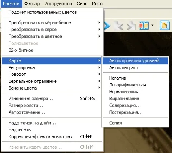The height and width of the screenshot is (153, 172).
Task: Click the grey right-arrow page icon
Action: point(131,25)
